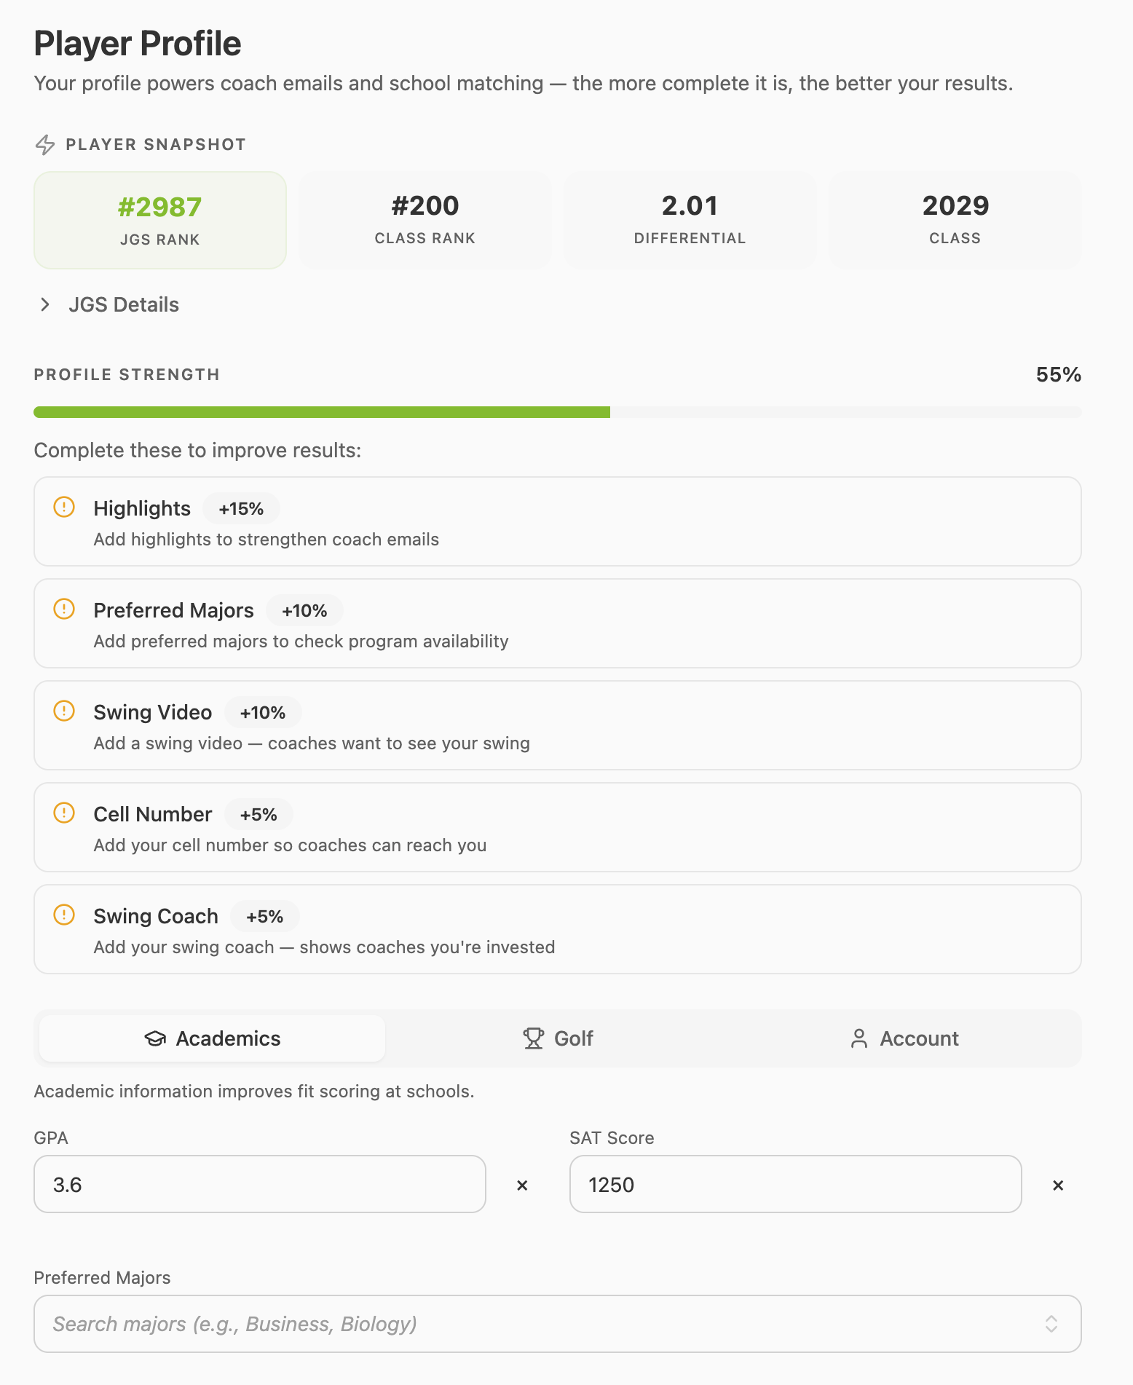
Task: Click the Profile Strength progress bar
Action: pos(556,411)
